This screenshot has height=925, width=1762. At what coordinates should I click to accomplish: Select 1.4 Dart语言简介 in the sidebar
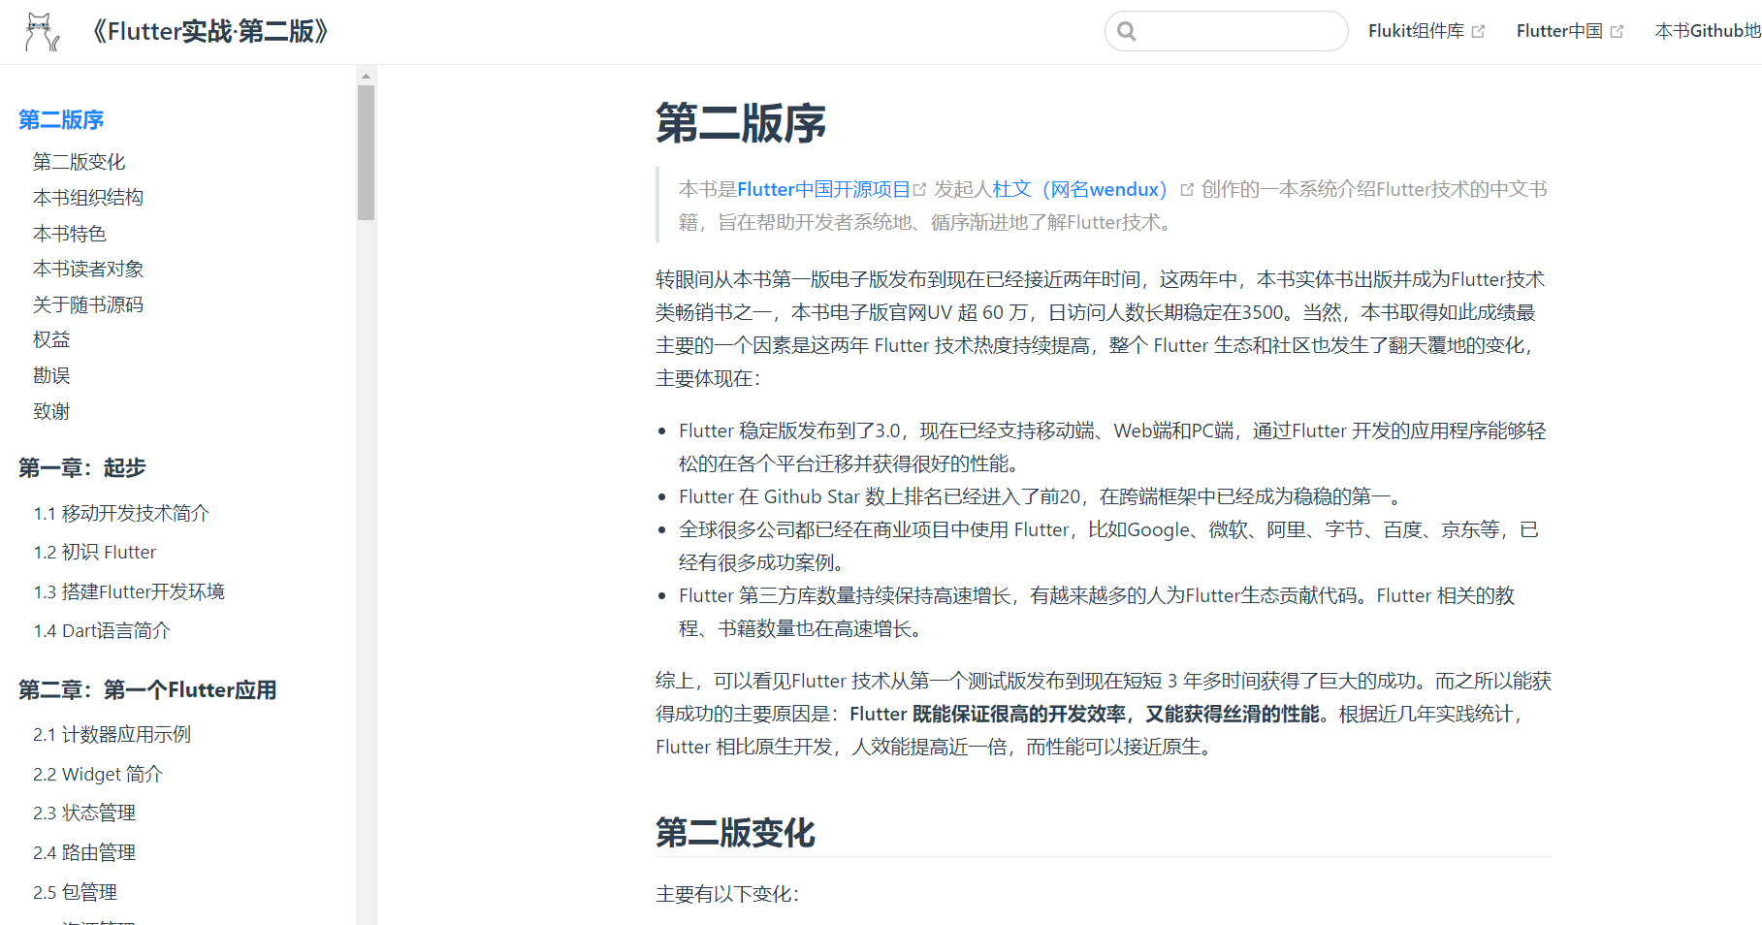tap(101, 630)
